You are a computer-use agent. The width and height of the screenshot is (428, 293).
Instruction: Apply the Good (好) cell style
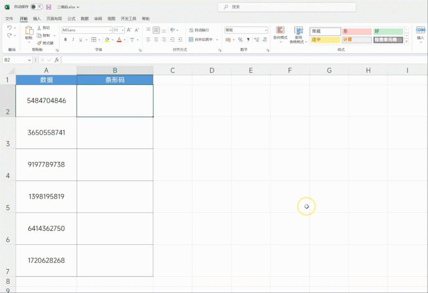pos(388,31)
